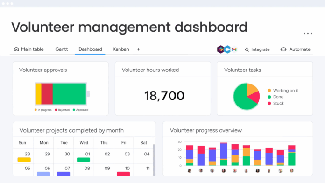Switch to the Kanban tab
This screenshot has height=183, width=325.
pyautogui.click(x=121, y=49)
